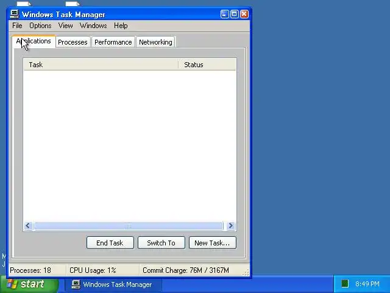
Task: Click the right scroll arrow of task list
Action: [x=230, y=226]
